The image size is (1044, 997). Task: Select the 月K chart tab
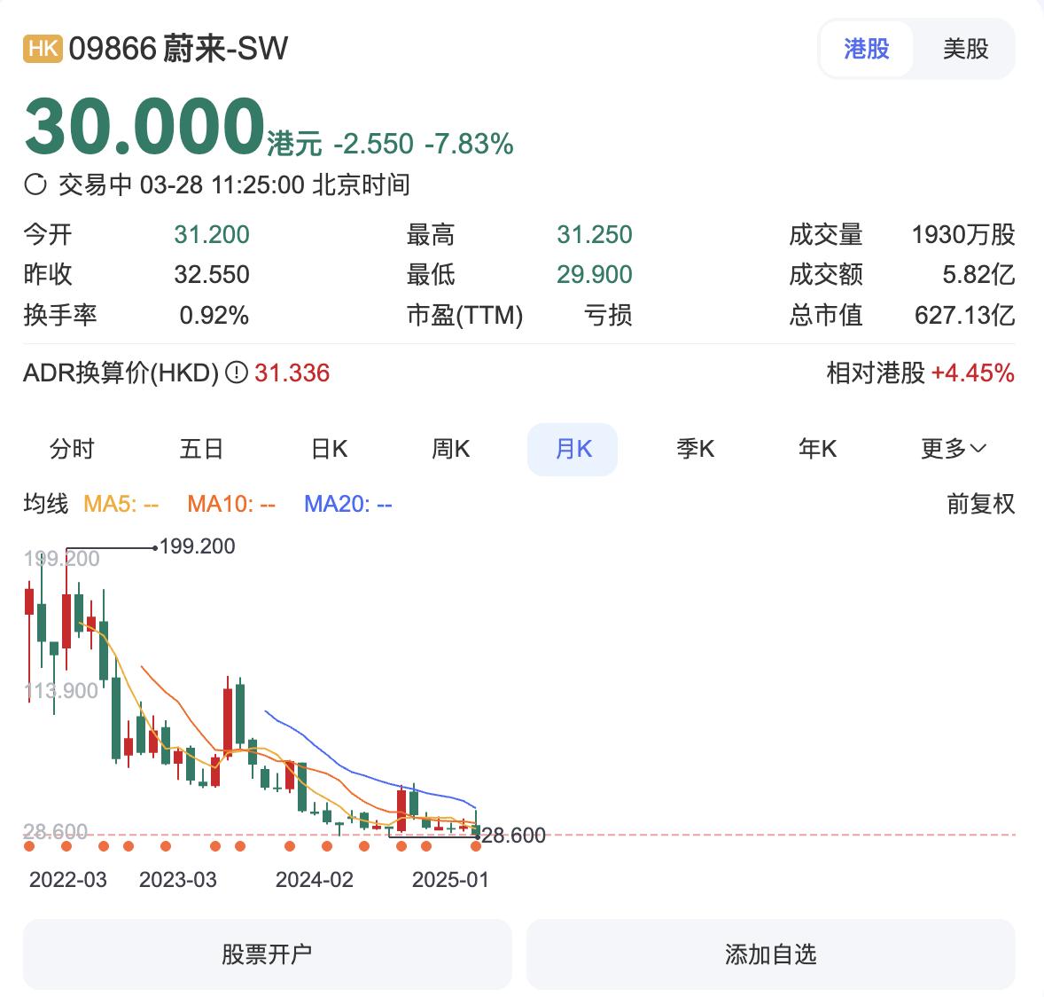click(573, 449)
